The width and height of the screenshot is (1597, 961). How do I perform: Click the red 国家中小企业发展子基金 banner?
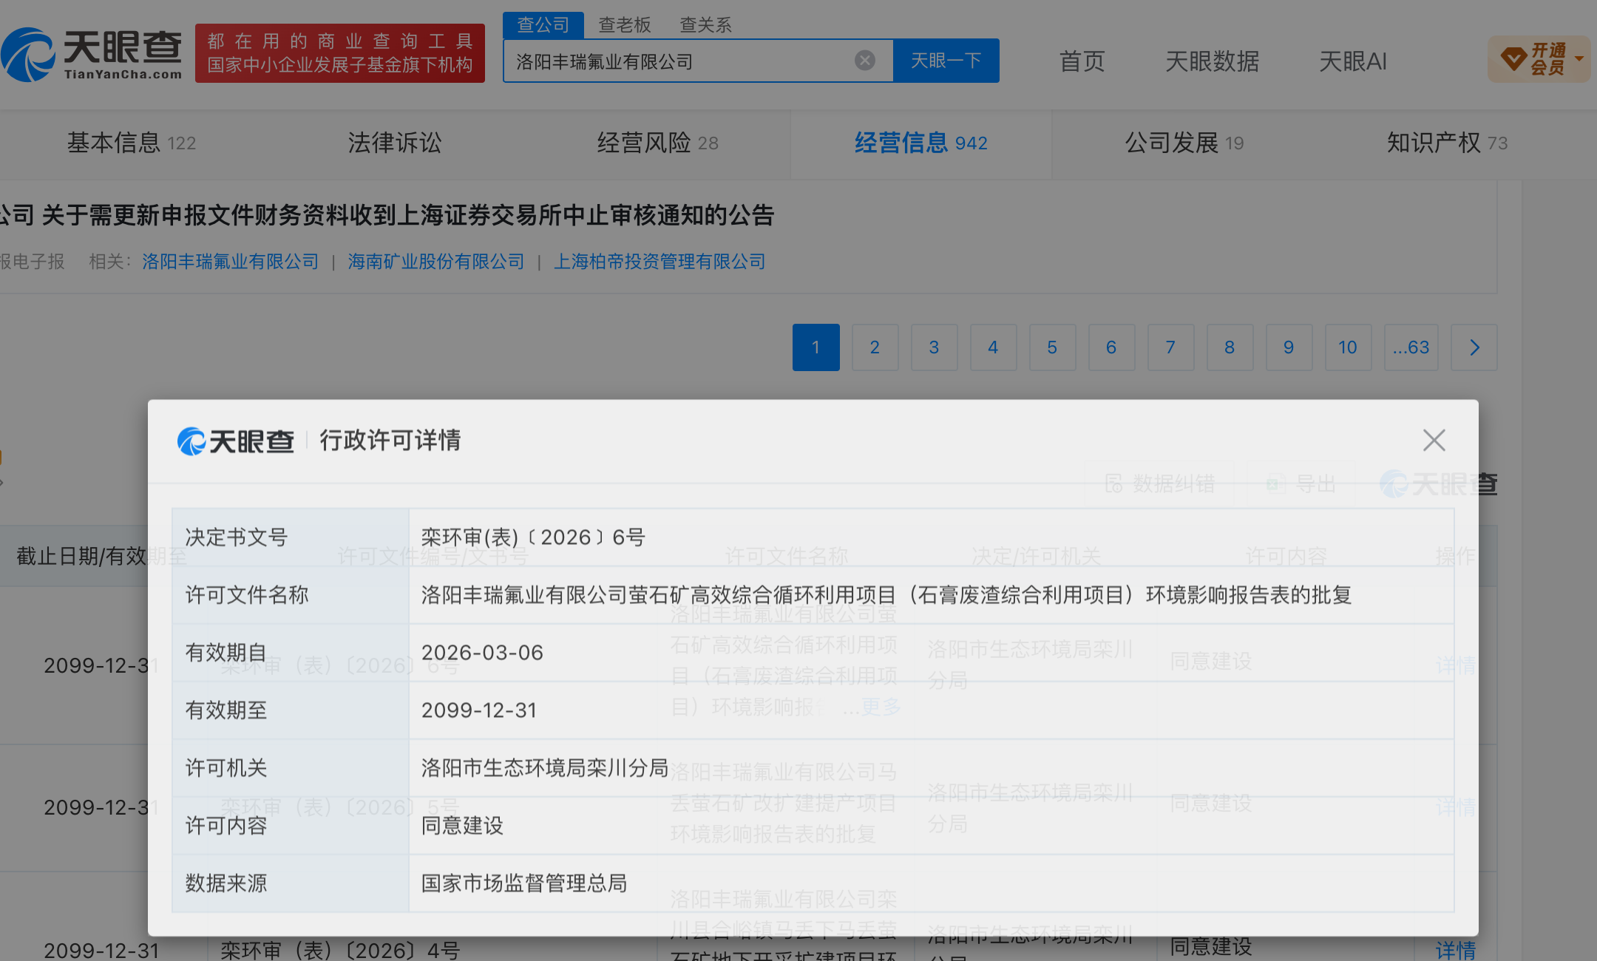[340, 53]
